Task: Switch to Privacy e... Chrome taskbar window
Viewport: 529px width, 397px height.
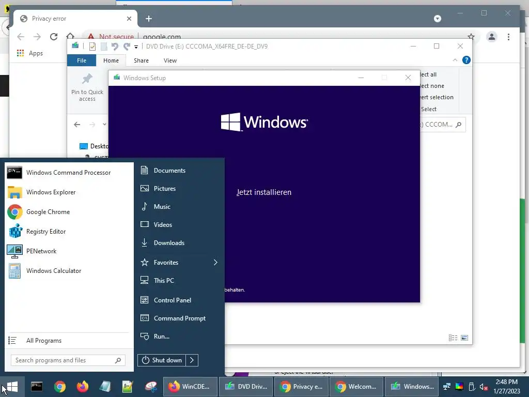Action: pyautogui.click(x=301, y=387)
